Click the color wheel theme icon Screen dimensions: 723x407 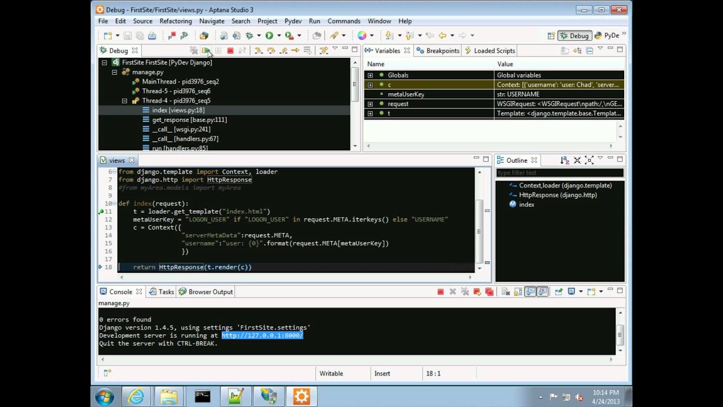click(x=362, y=36)
